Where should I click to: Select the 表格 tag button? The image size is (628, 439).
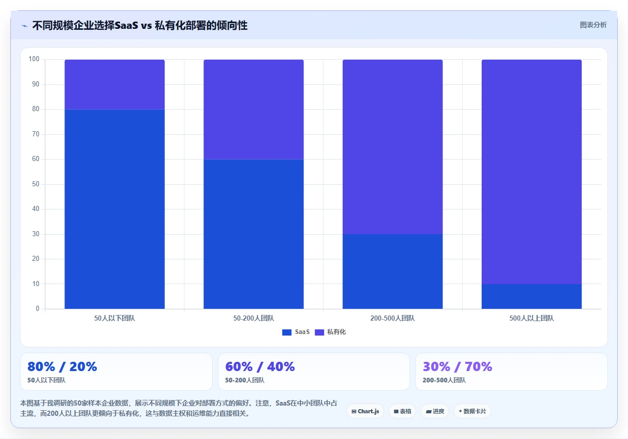coord(402,411)
